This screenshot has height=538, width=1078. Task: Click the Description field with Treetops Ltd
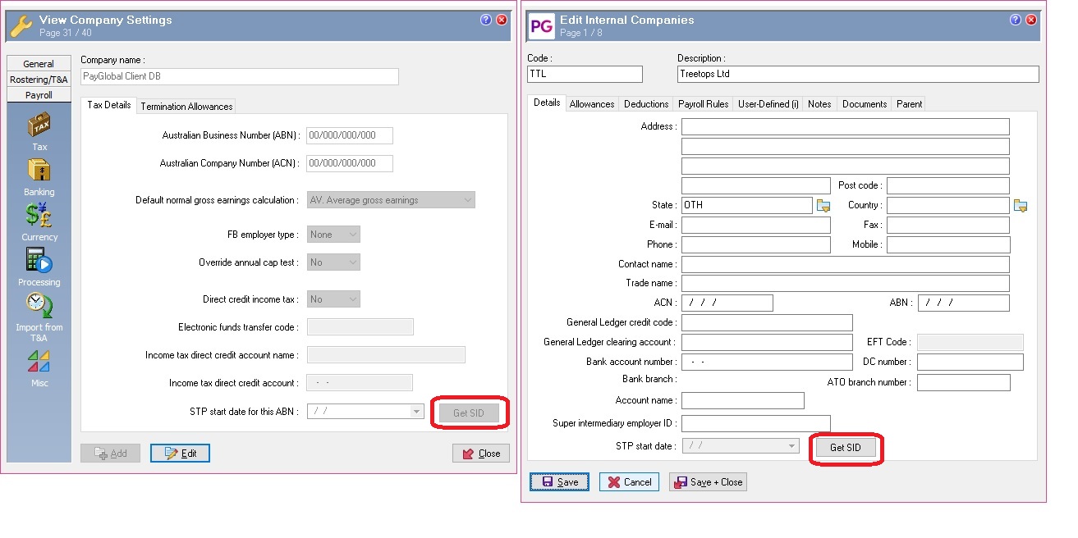tap(858, 74)
